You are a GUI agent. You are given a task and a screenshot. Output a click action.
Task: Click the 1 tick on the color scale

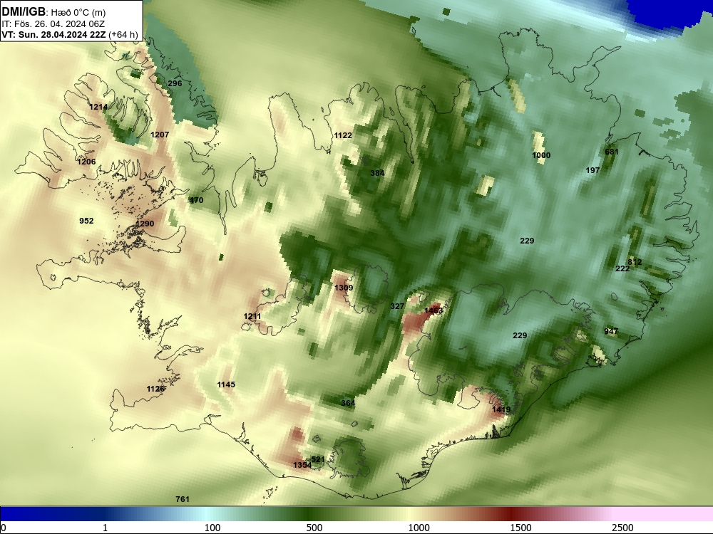[105, 528]
